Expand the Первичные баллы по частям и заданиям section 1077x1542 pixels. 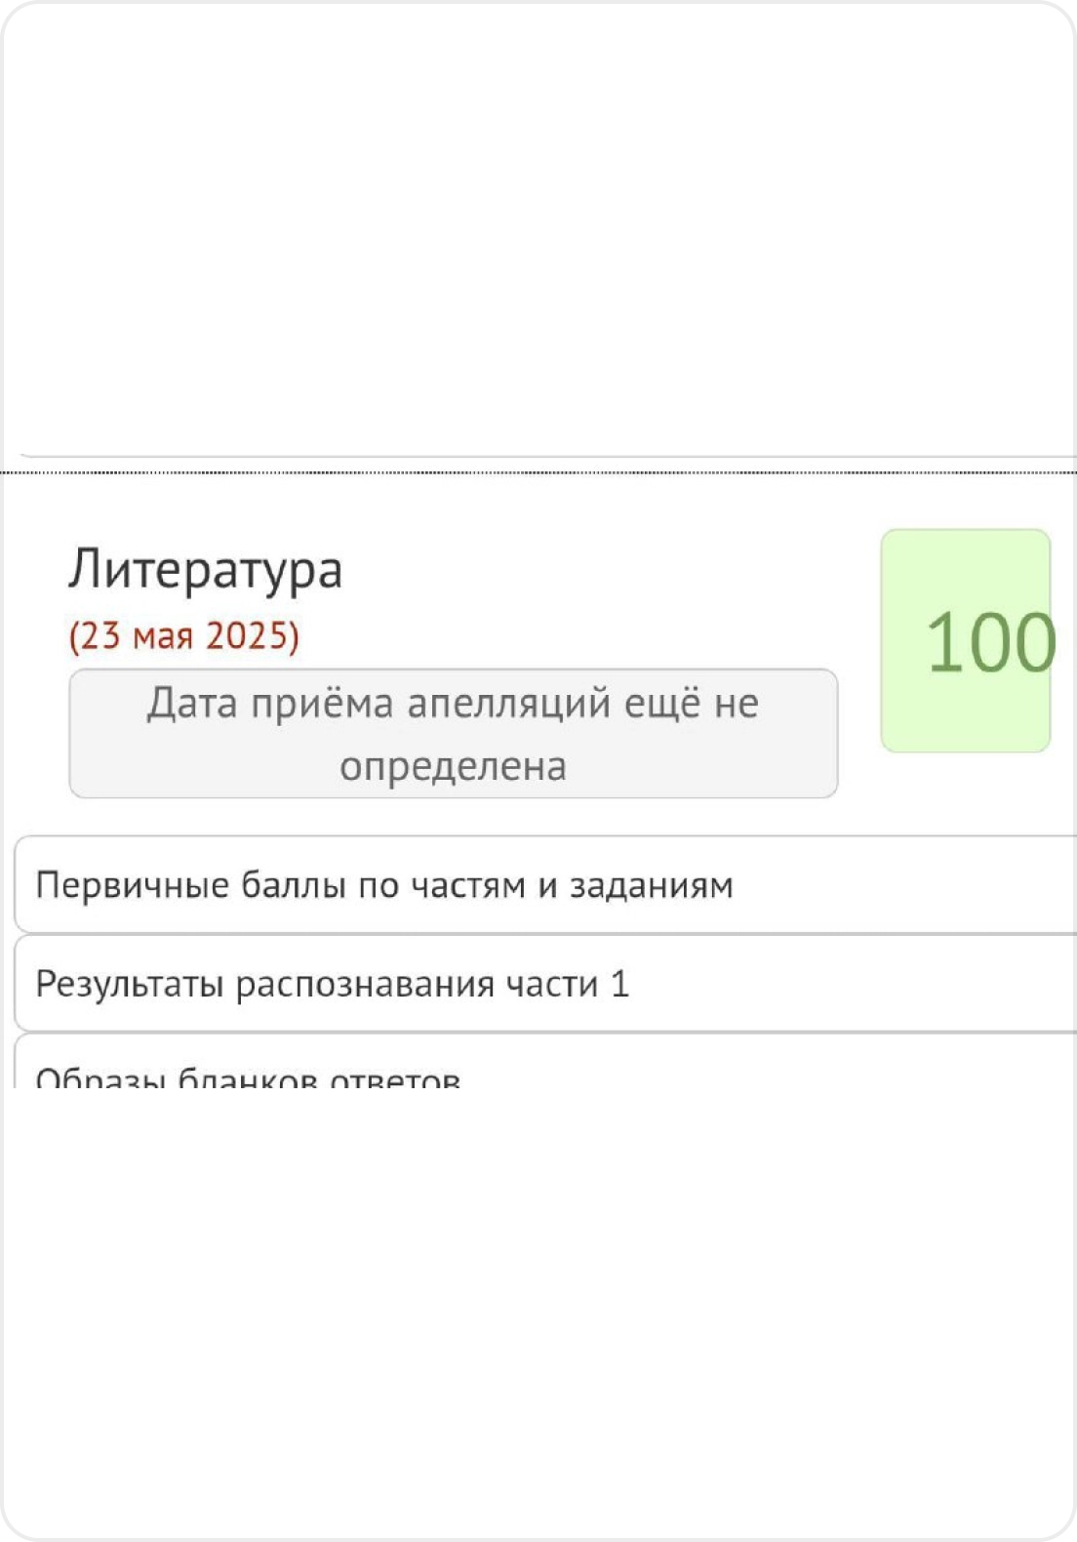point(385,883)
